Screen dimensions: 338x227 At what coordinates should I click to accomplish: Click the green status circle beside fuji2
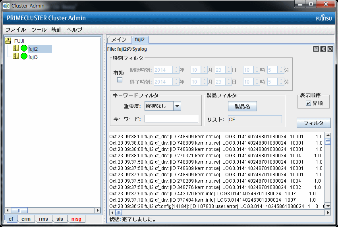pyautogui.click(x=24, y=48)
